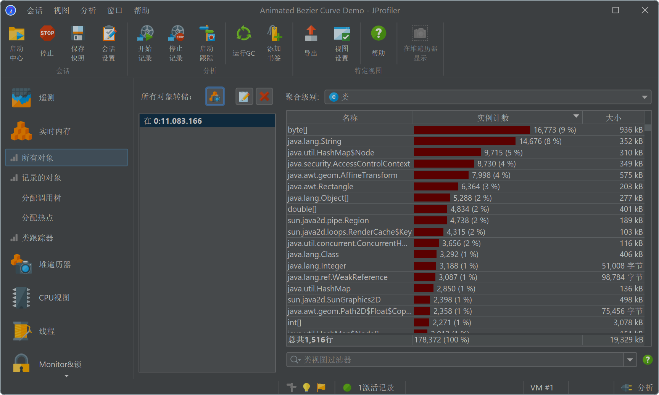659x395 pixels.
Task: Click the green help icon beside filter
Action: pyautogui.click(x=648, y=360)
